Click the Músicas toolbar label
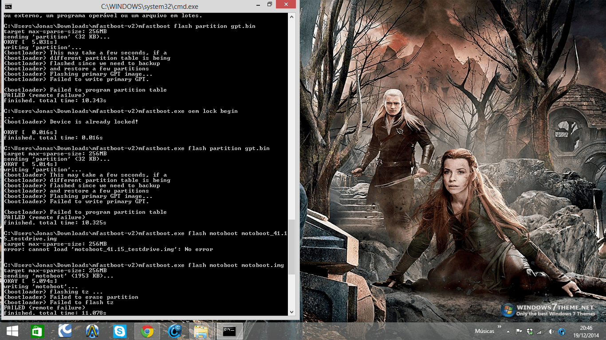Viewport: 606px width, 340px height. click(x=484, y=331)
